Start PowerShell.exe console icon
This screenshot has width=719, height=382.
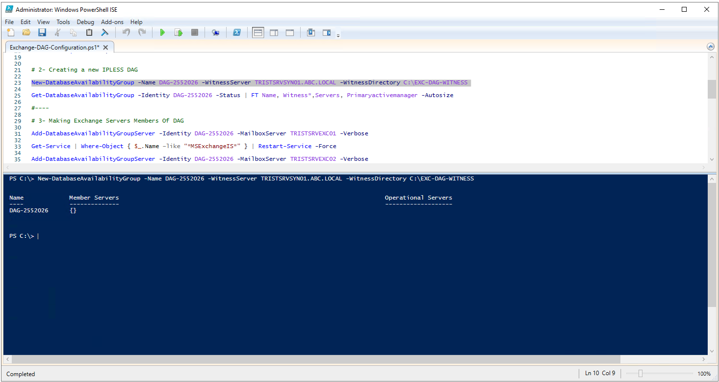pyautogui.click(x=236, y=32)
